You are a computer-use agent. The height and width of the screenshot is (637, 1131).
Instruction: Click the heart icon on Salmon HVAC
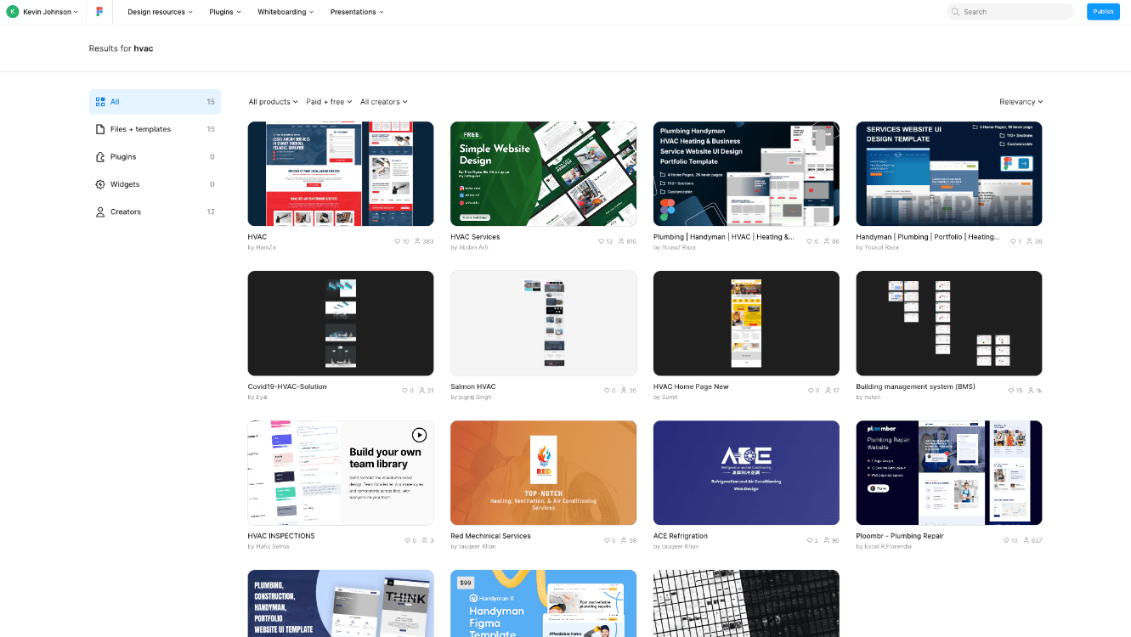607,392
